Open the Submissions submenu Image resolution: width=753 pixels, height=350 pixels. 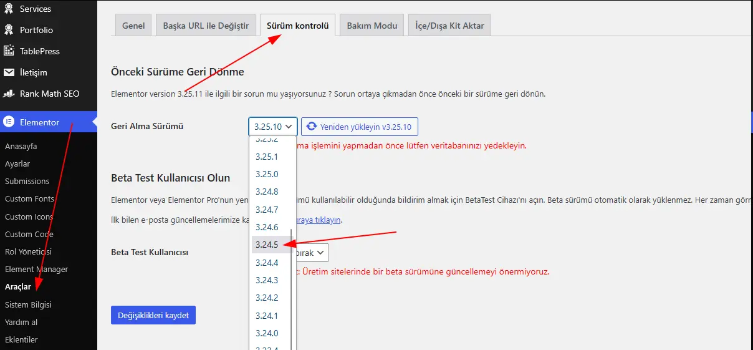coord(27,182)
